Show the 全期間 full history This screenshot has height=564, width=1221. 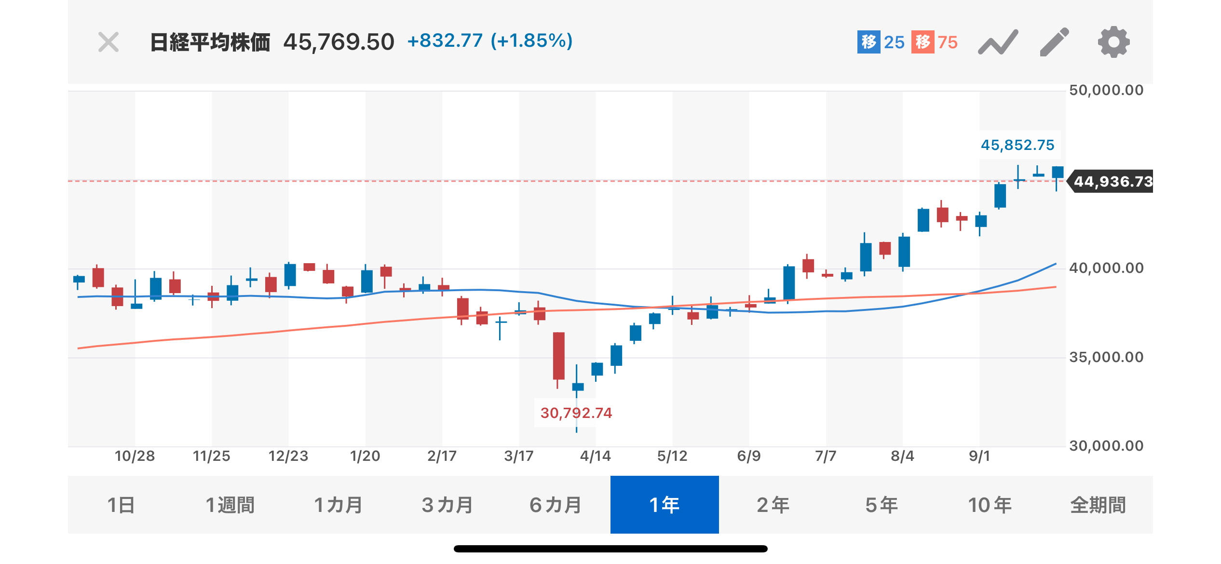tap(1099, 505)
